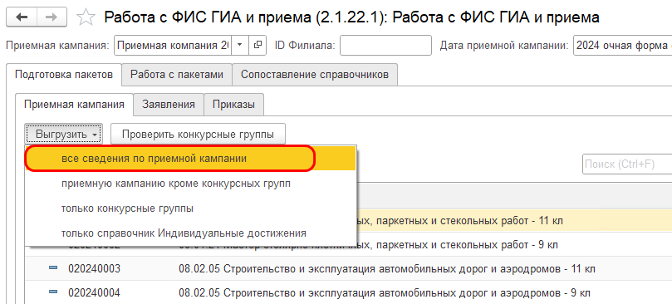This screenshot has width=672, height=304.
Task: Choose приемную кампанию кроме конкурсных групп
Action: click(190, 184)
